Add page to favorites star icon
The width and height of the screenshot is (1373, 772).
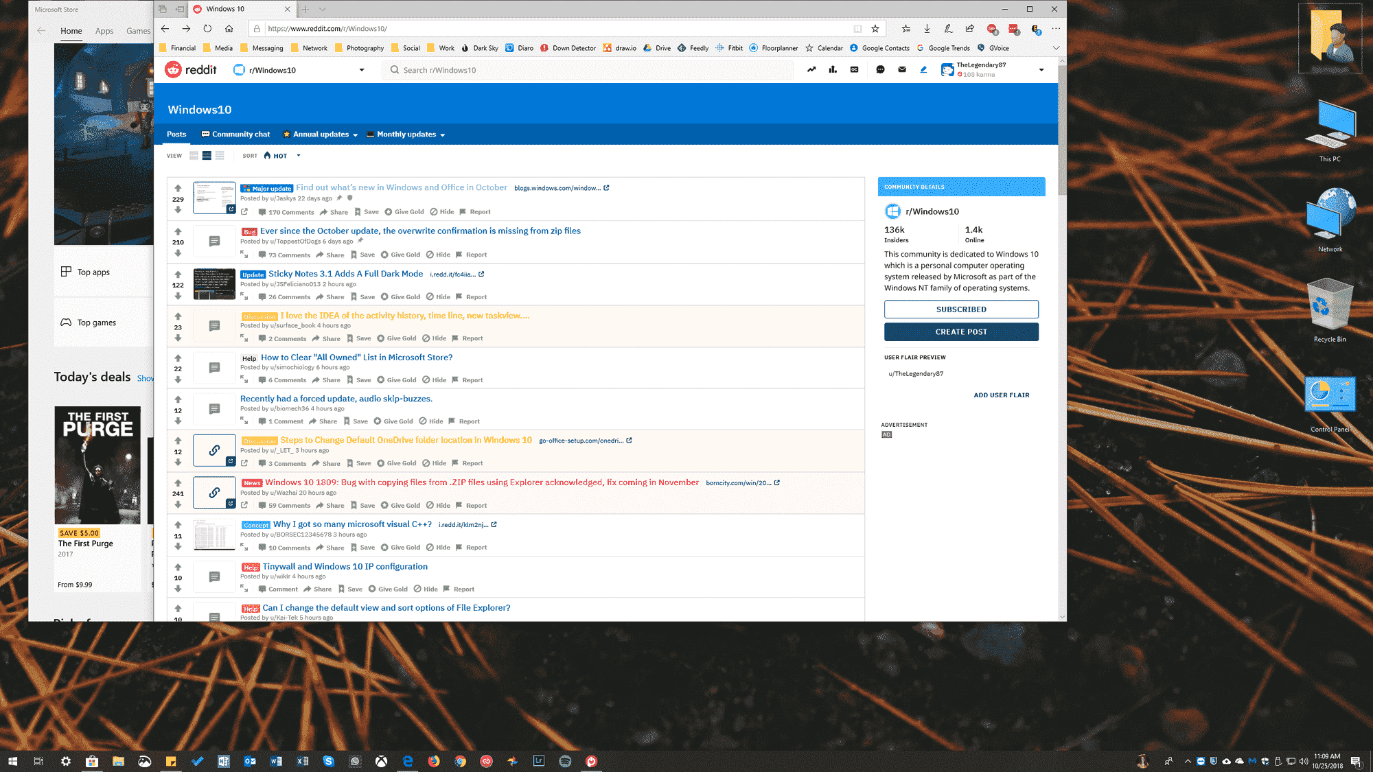(875, 29)
